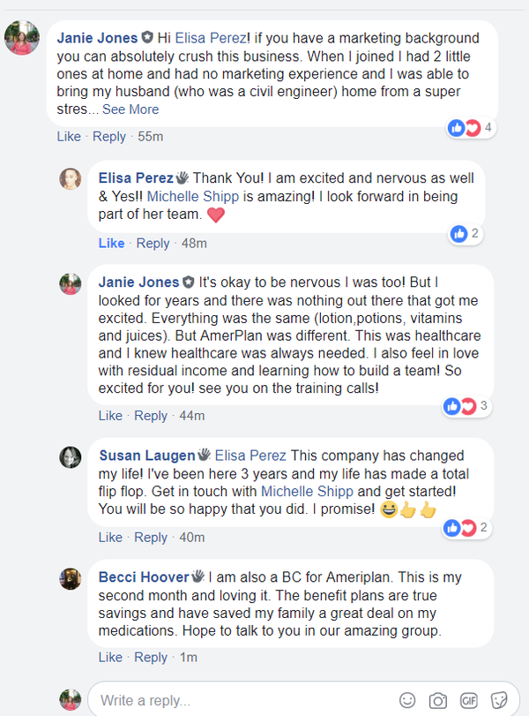Image resolution: width=529 pixels, height=716 pixels.
Task: Reply to Susan Laugen's comment
Action: (x=151, y=537)
